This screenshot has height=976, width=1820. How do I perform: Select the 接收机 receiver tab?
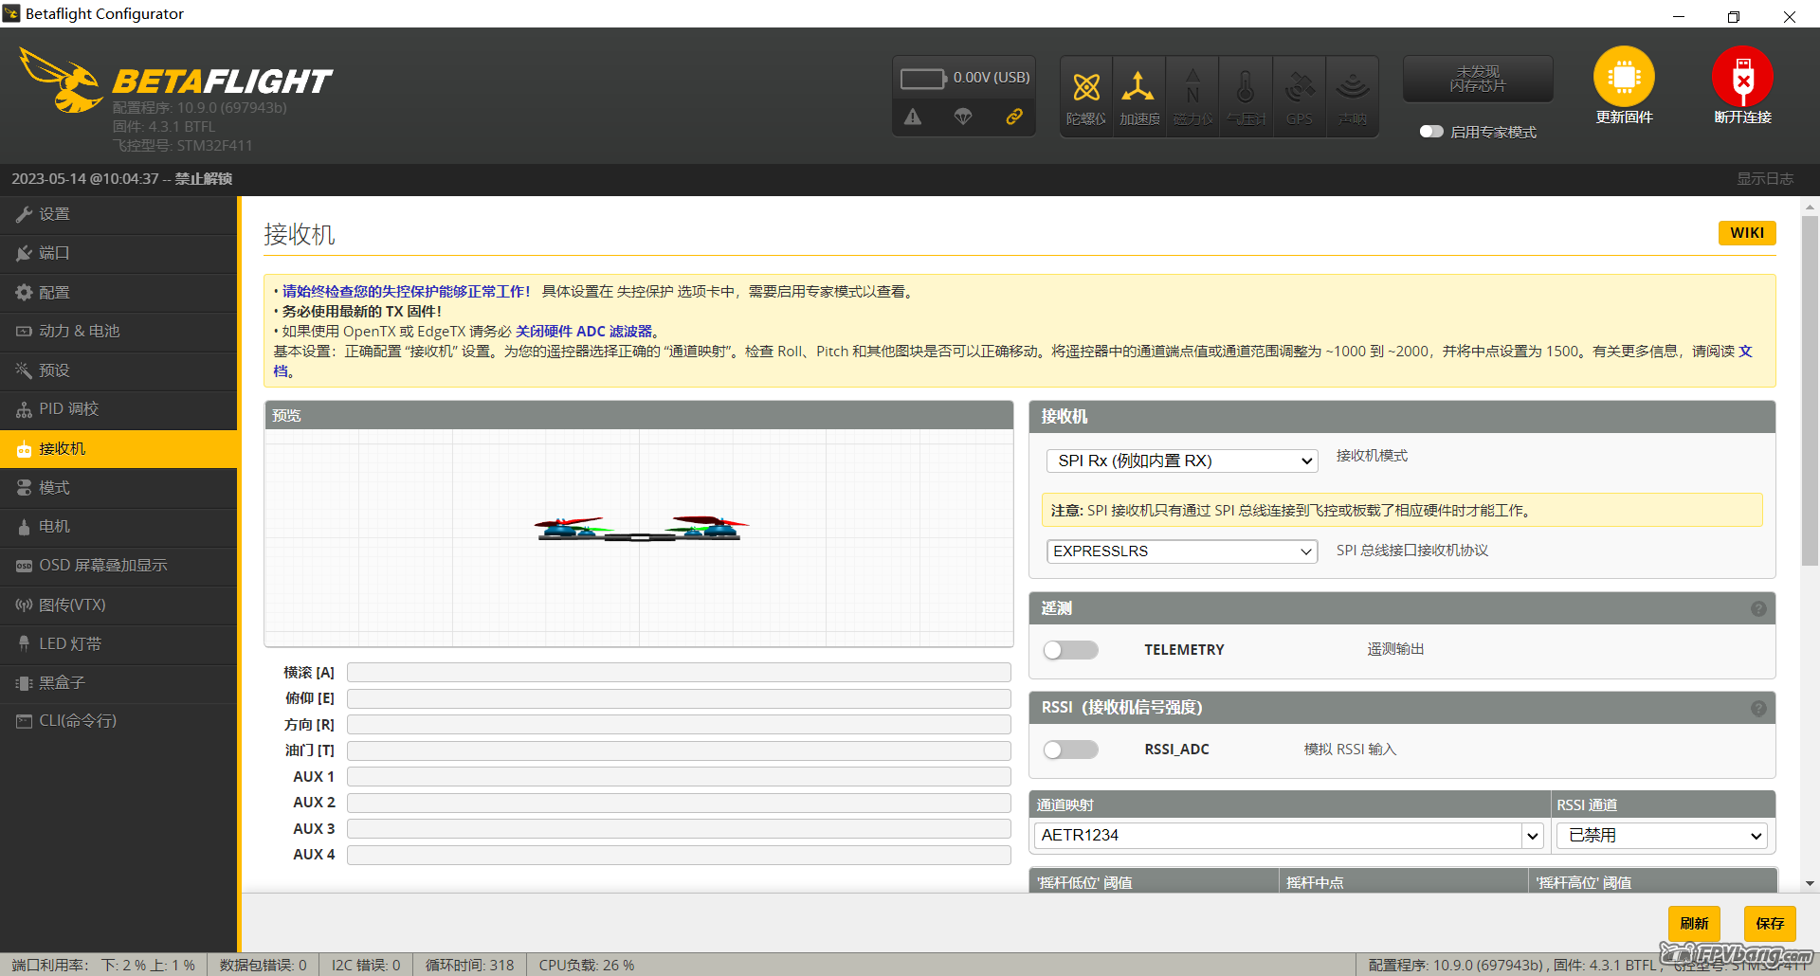click(118, 449)
